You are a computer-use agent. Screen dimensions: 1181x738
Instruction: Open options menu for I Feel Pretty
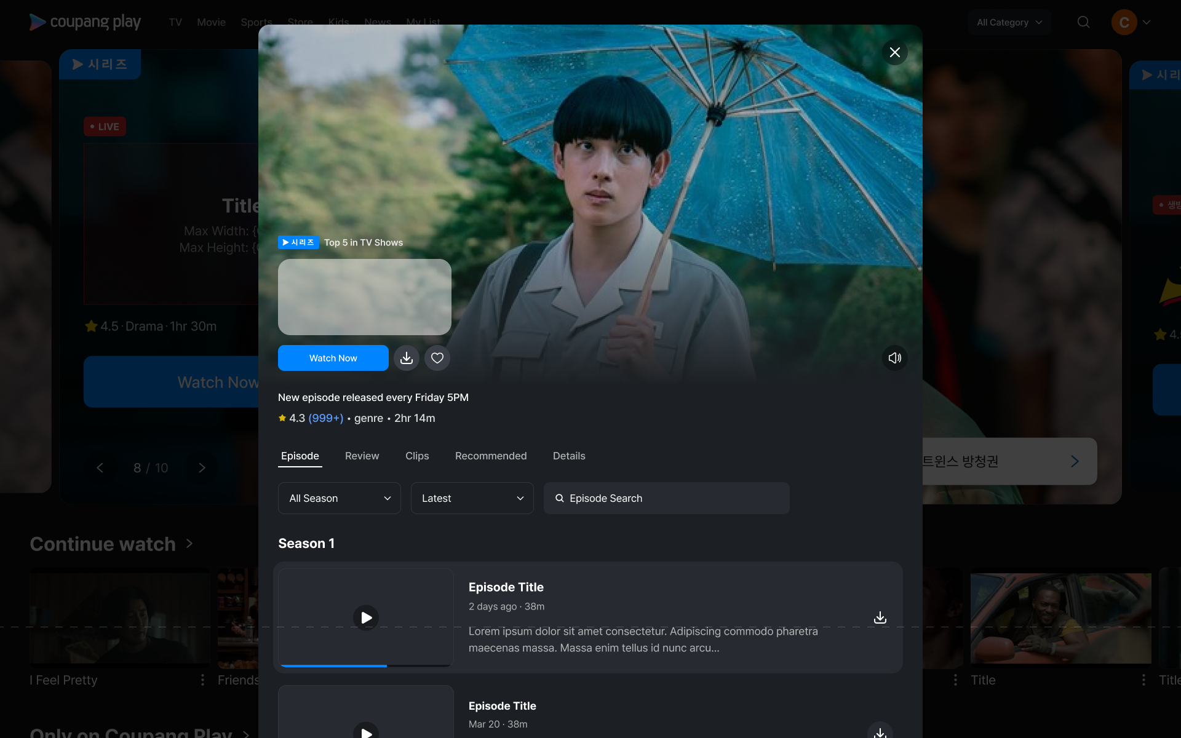point(202,680)
